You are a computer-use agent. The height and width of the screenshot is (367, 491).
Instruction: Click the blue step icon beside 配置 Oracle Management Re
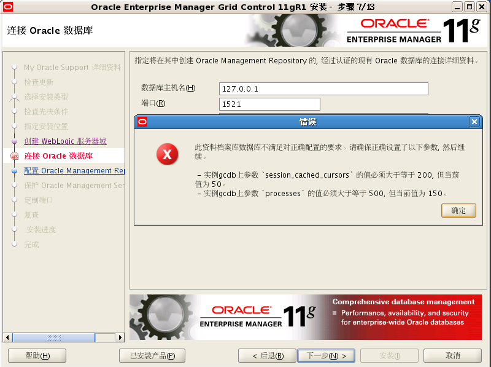pos(14,171)
